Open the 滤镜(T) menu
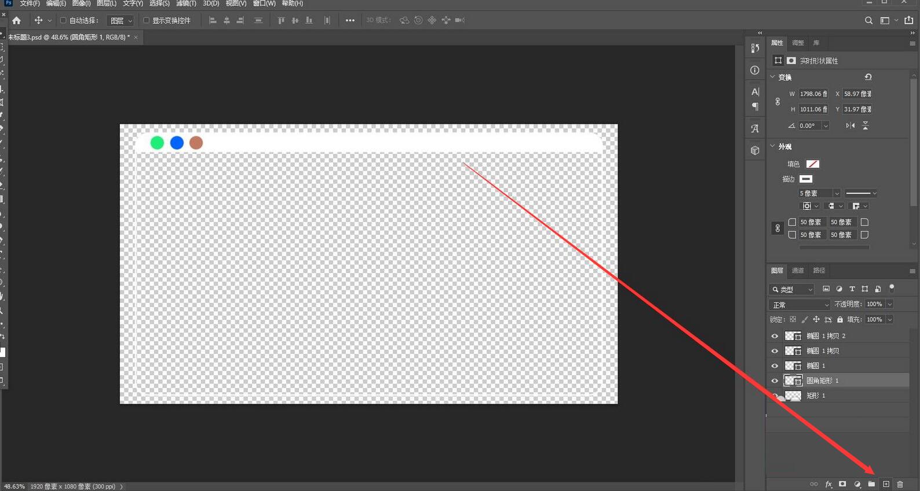 (187, 3)
